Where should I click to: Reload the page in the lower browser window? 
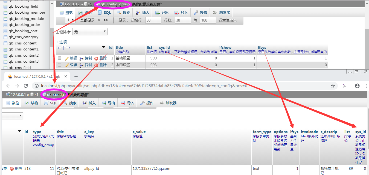tap(26, 86)
